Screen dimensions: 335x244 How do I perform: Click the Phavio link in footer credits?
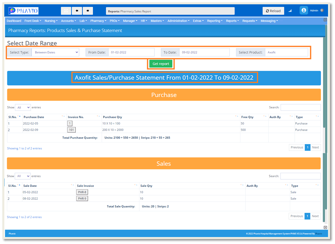pos(318,233)
